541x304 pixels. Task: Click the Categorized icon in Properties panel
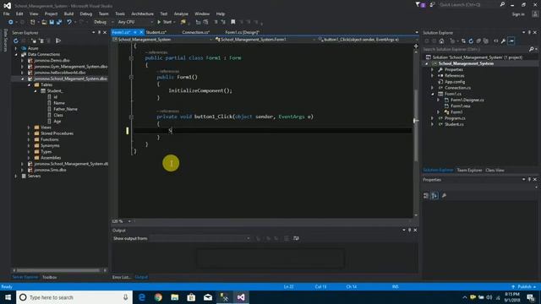click(426, 196)
